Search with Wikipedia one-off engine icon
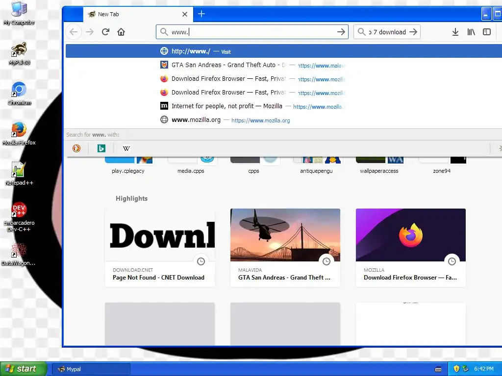The image size is (502, 376). click(126, 148)
